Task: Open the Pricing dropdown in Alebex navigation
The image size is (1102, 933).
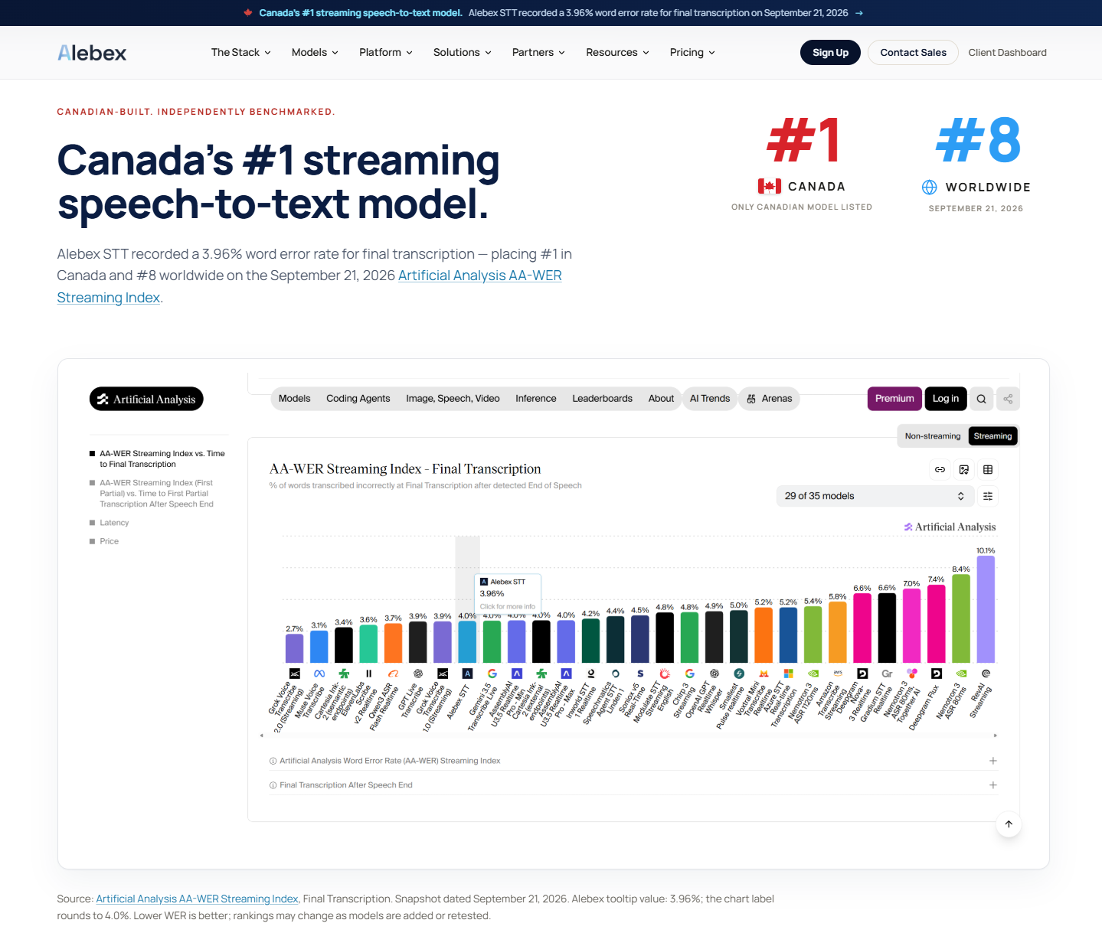Action: 692,53
